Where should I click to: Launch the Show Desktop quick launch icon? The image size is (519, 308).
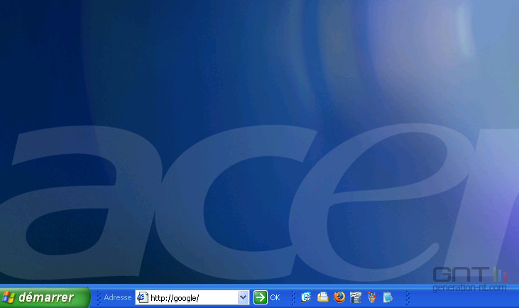tap(306, 297)
